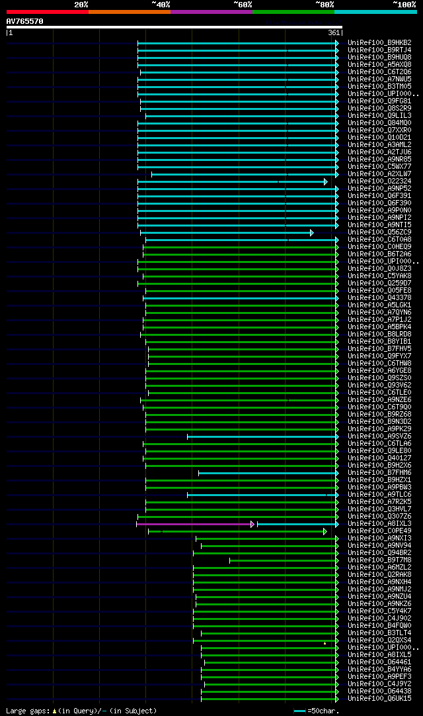Screen dimensions: 423x716
Task: Click the UniRef100_Q3HVL7 label
Action: pyautogui.click(x=379, y=509)
